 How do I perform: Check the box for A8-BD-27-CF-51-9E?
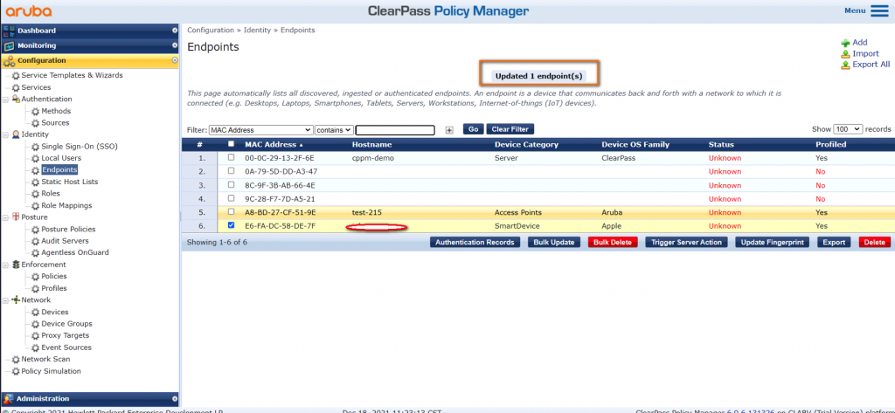(231, 212)
